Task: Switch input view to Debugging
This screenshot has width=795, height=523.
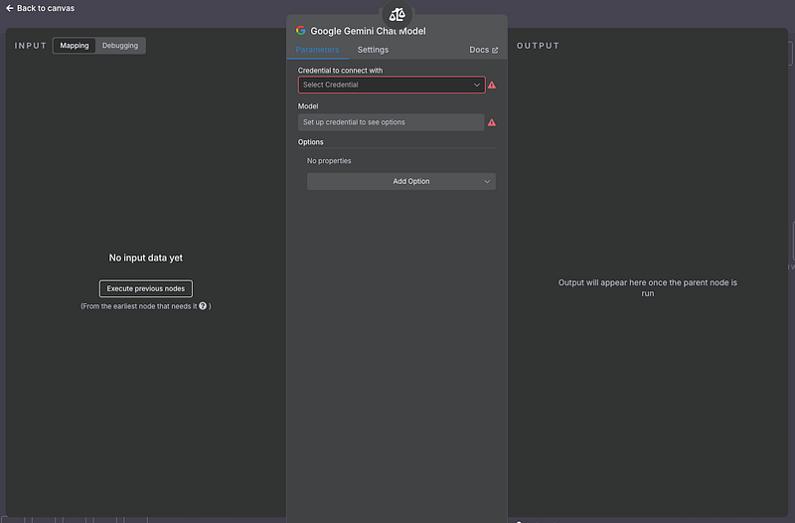Action: click(120, 46)
